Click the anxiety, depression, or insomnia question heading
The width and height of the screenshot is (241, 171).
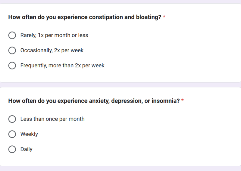[94, 101]
